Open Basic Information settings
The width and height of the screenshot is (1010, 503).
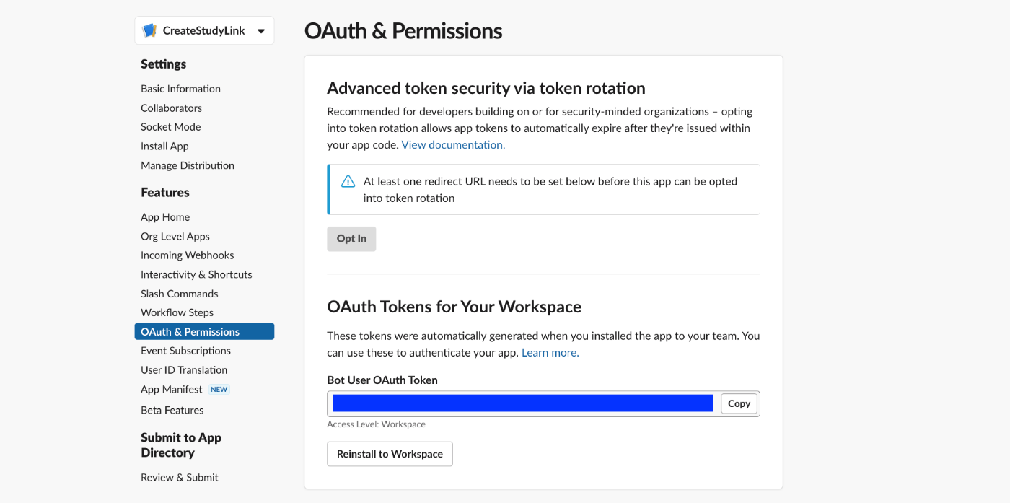tap(180, 89)
